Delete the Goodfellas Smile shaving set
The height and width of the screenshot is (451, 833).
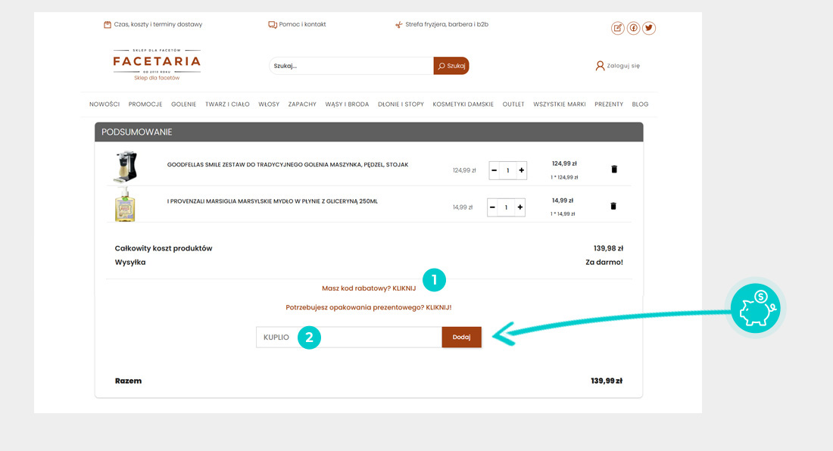point(614,170)
